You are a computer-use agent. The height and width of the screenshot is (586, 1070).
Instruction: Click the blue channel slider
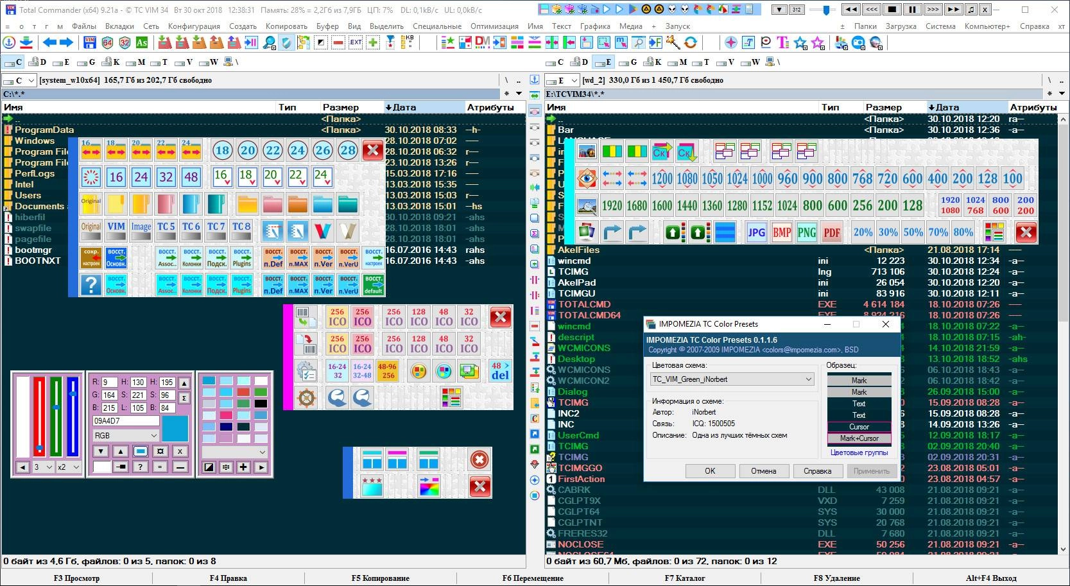tap(73, 417)
